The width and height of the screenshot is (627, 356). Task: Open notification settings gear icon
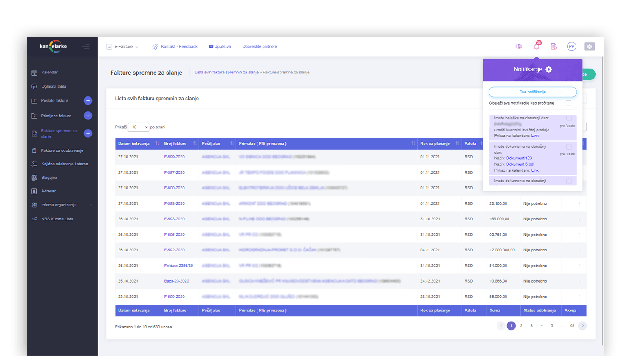coord(549,69)
